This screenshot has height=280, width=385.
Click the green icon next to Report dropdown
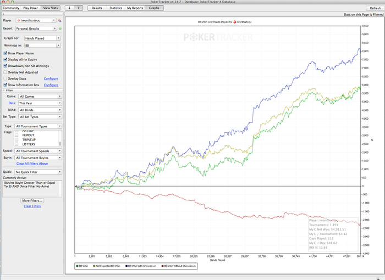(x=60, y=29)
